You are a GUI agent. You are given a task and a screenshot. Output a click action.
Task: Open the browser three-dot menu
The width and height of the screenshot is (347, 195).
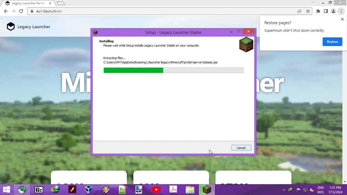click(341, 11)
